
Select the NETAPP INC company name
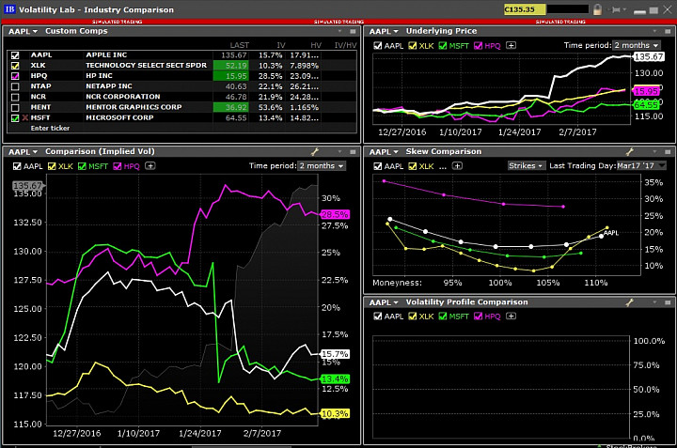coord(109,86)
